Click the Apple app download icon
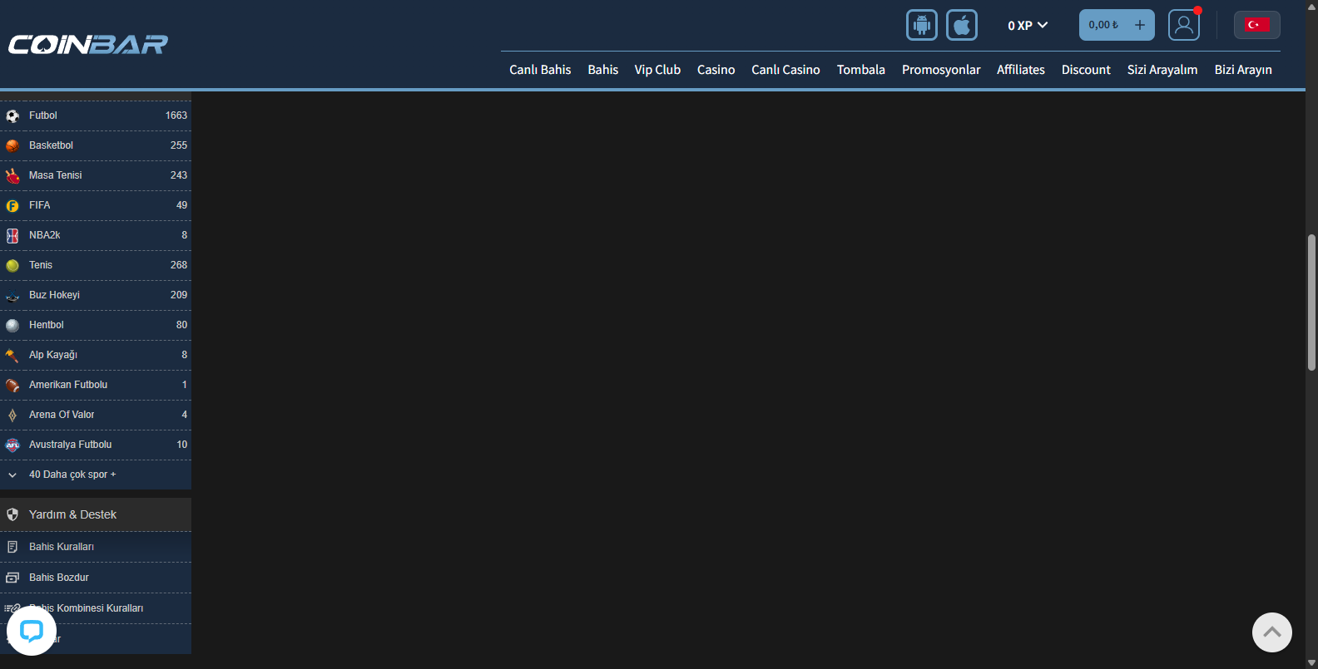 tap(961, 25)
